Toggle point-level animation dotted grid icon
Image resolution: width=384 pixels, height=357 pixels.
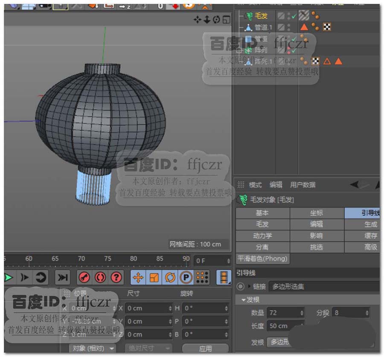[x=202, y=277]
